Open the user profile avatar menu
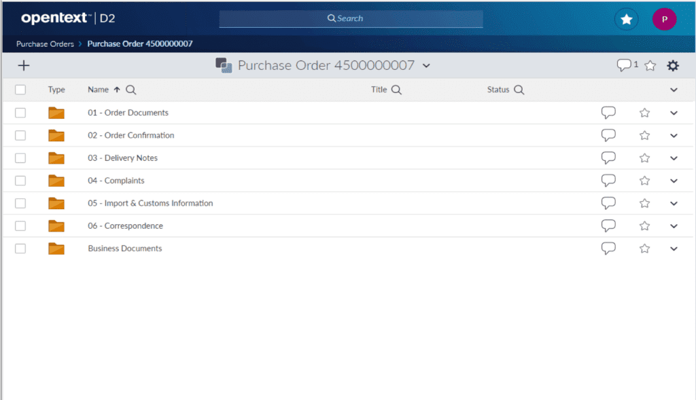Image resolution: width=696 pixels, height=400 pixels. click(664, 19)
